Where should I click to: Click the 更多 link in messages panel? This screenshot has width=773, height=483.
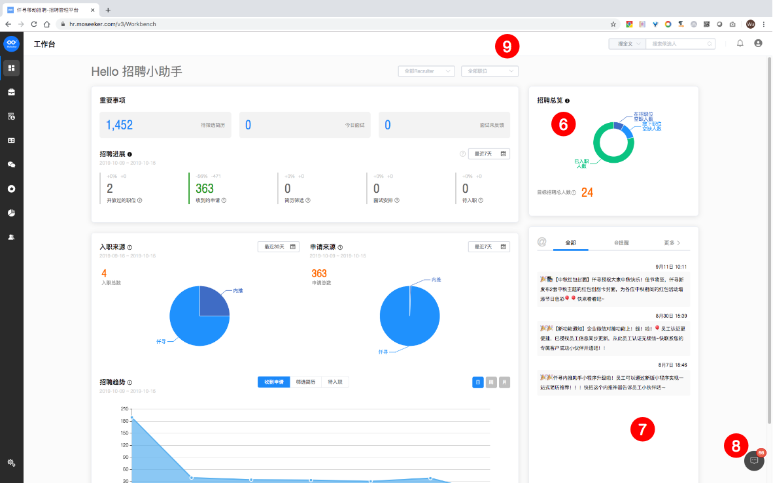click(x=672, y=242)
